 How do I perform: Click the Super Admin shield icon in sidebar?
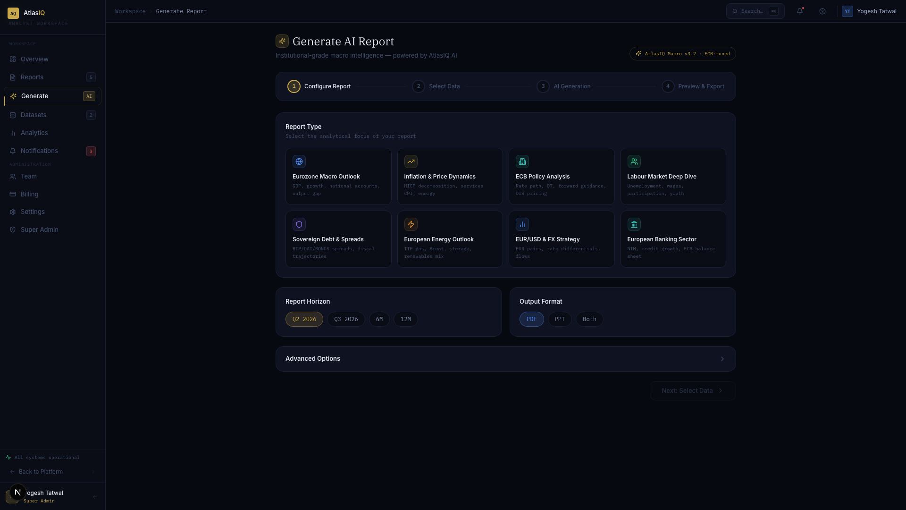(x=13, y=229)
